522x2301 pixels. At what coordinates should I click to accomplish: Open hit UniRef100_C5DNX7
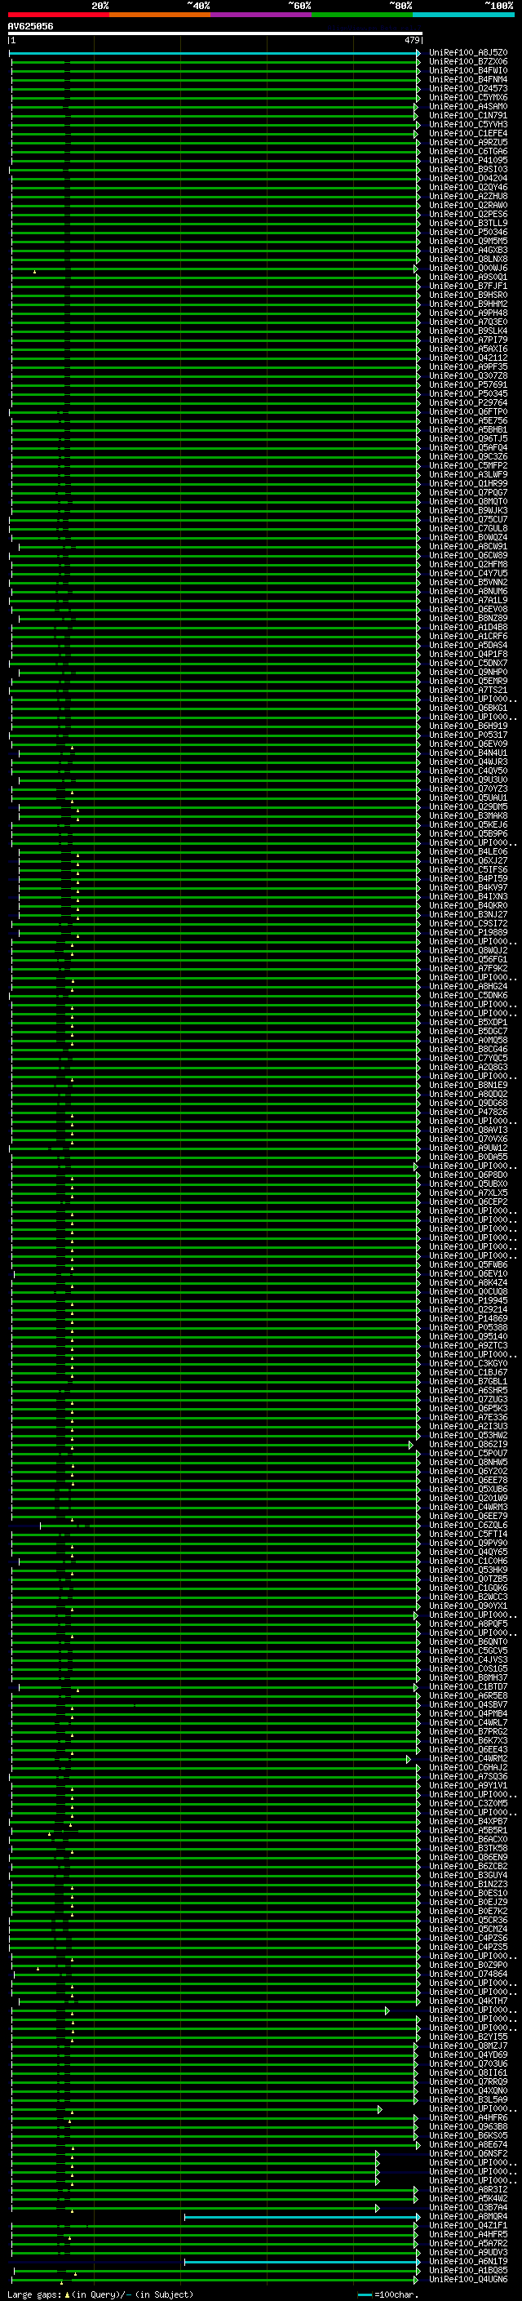pyautogui.click(x=468, y=663)
